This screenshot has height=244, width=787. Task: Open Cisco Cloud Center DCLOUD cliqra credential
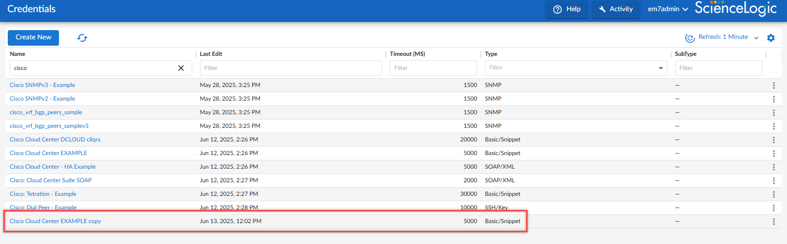(x=55, y=139)
